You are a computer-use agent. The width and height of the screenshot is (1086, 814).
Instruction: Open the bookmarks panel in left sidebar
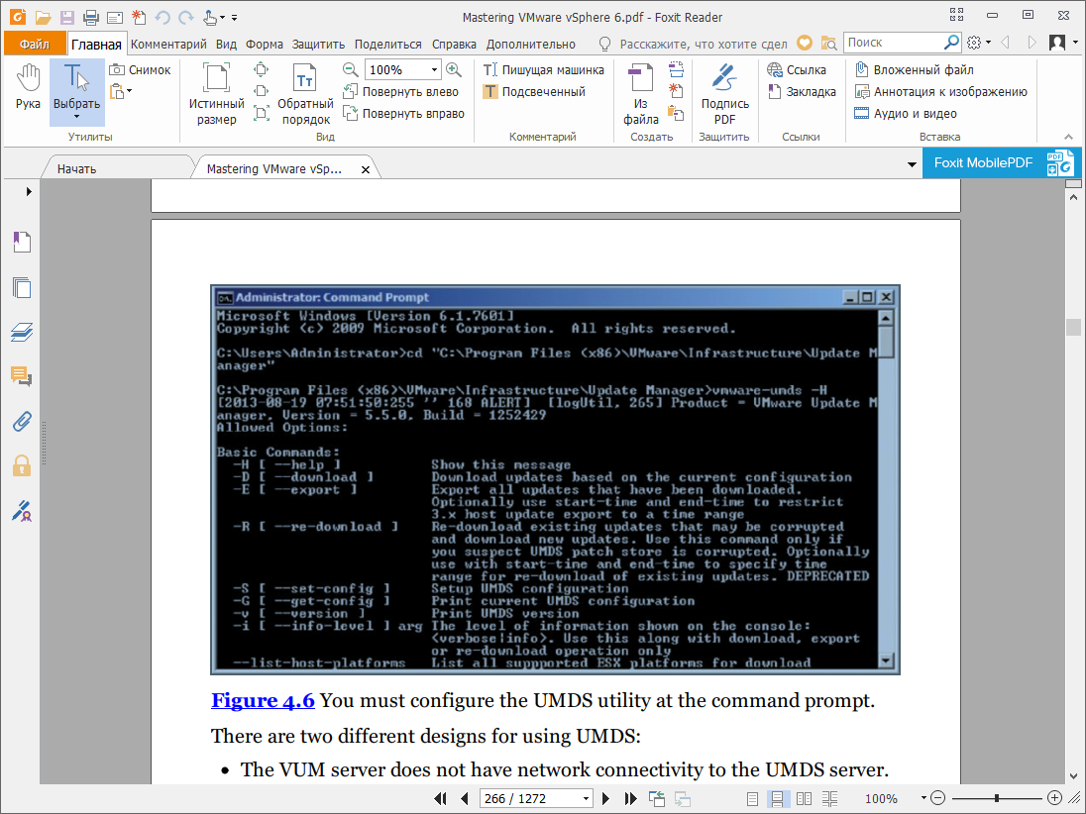coord(22,243)
